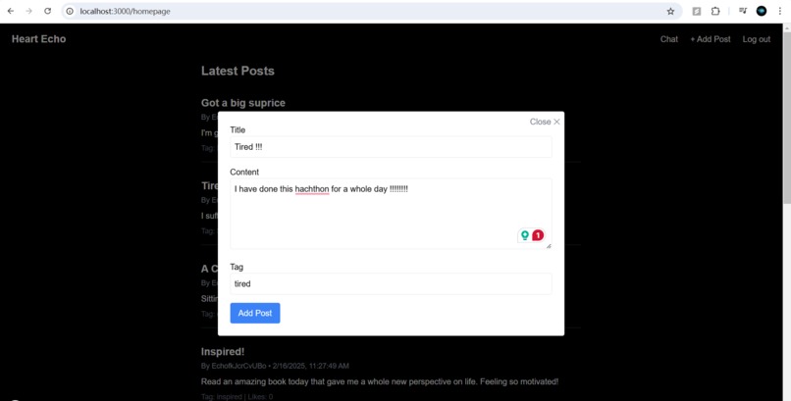Viewport: 791px width, 401px height.
Task: Click the Title input field
Action: point(391,147)
